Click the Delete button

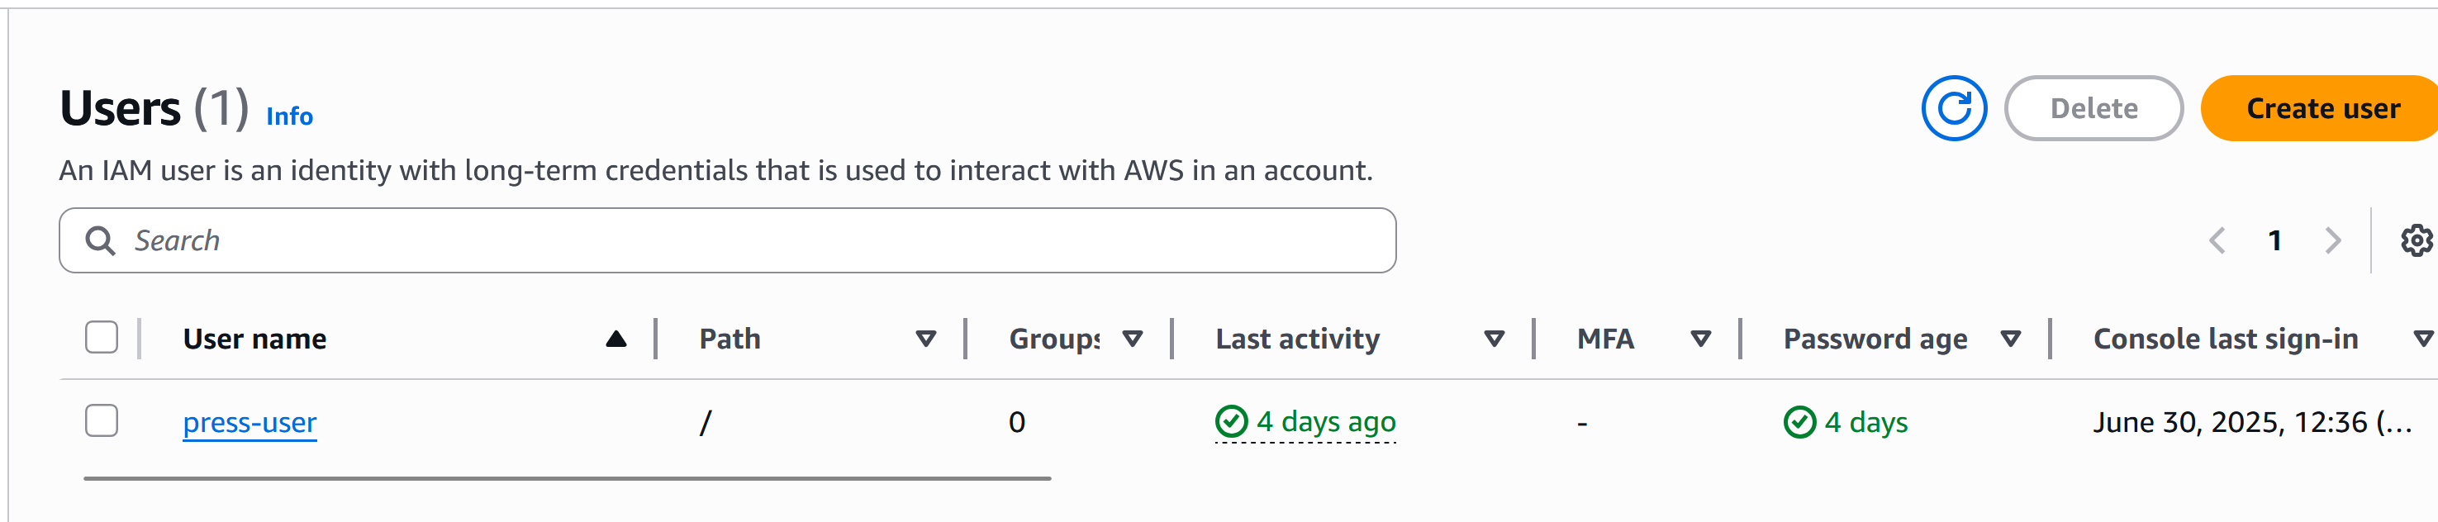coord(2093,109)
